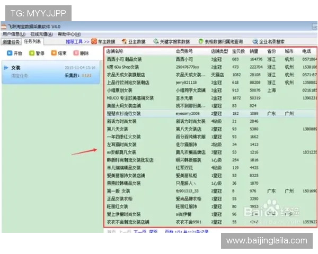Open the 表格数据归属地查询 tool icon
Viewport: 318px width, 254px height.
pyautogui.click(x=201, y=41)
